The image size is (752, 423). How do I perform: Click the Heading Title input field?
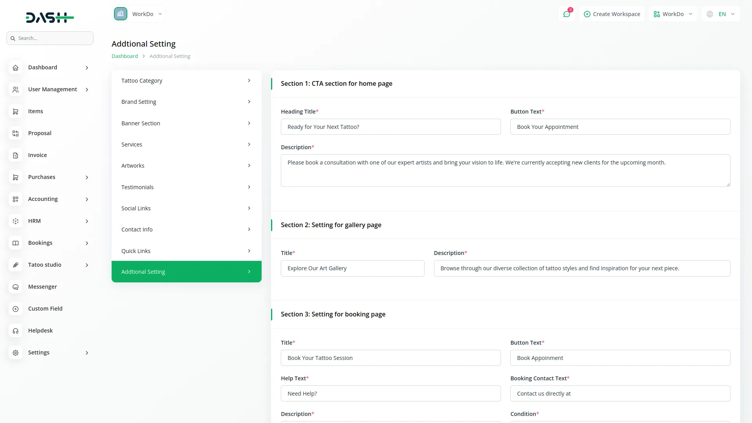(x=390, y=127)
